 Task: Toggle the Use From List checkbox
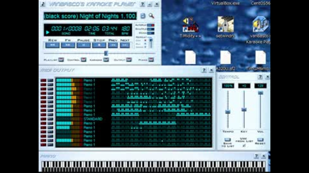[x=244, y=145]
